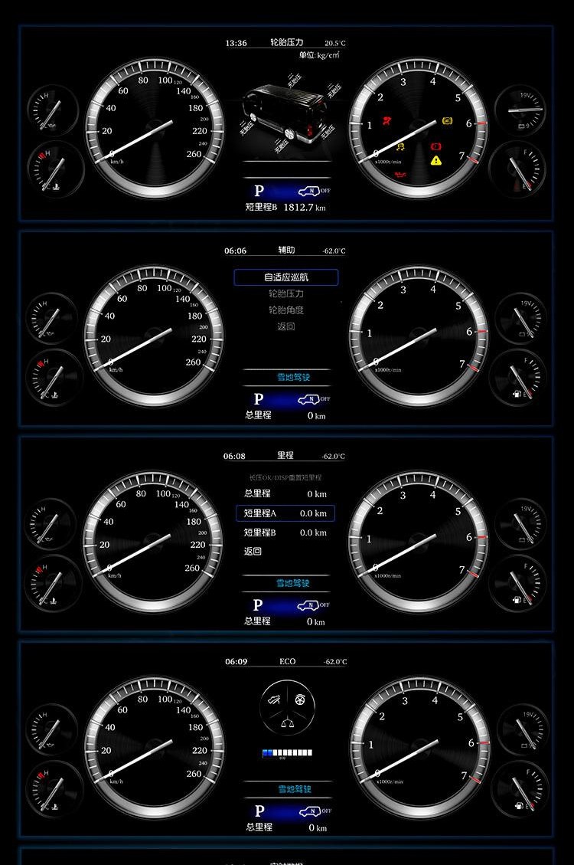Click the acceleration icon in ECO circle
Image resolution: width=574 pixels, height=865 pixels.
[275, 700]
